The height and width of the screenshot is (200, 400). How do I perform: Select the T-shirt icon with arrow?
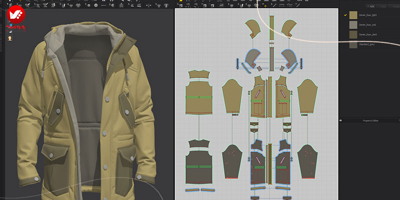158,5
